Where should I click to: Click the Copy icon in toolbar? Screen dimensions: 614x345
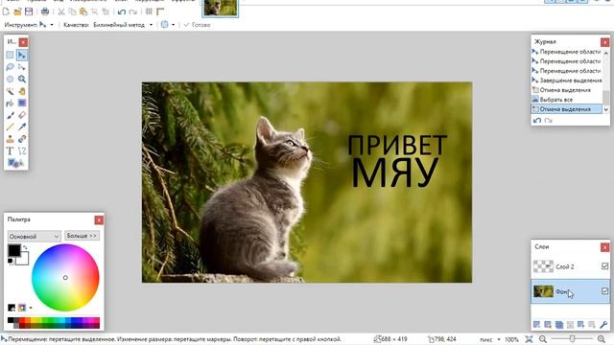point(73,11)
